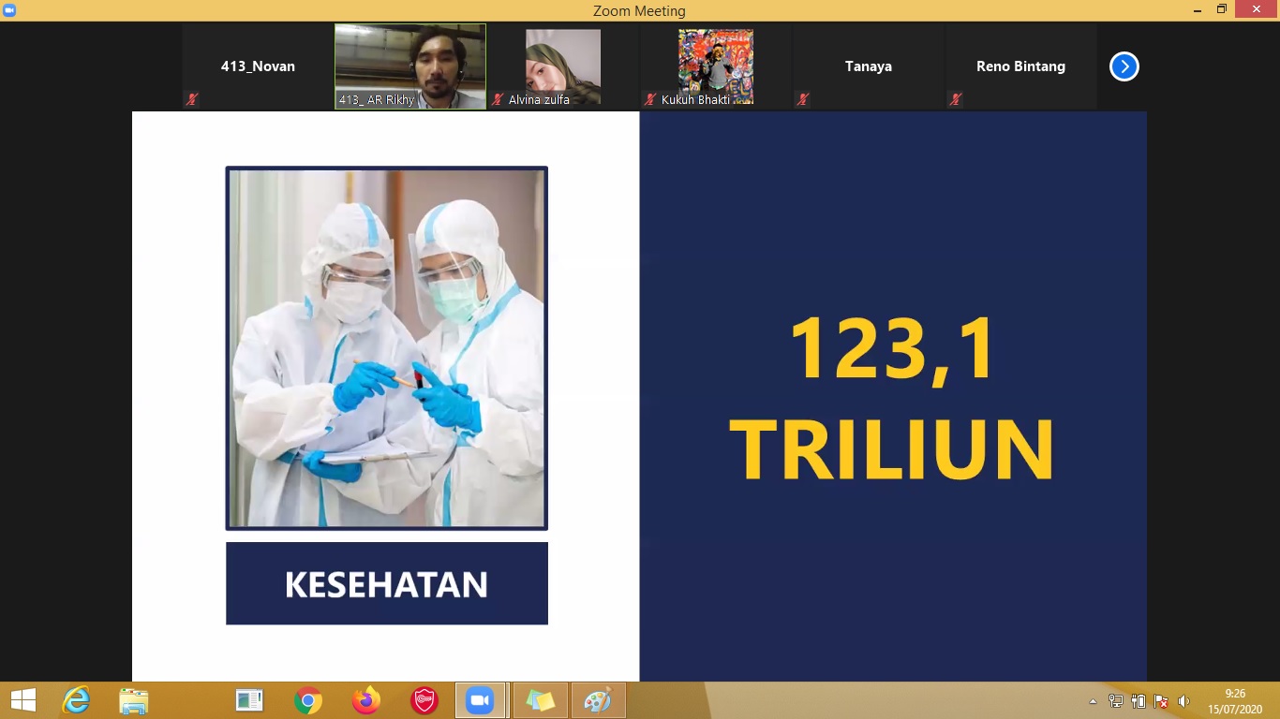Click muted mic icon on Tanaya tile
This screenshot has height=719, width=1280.
tap(802, 99)
